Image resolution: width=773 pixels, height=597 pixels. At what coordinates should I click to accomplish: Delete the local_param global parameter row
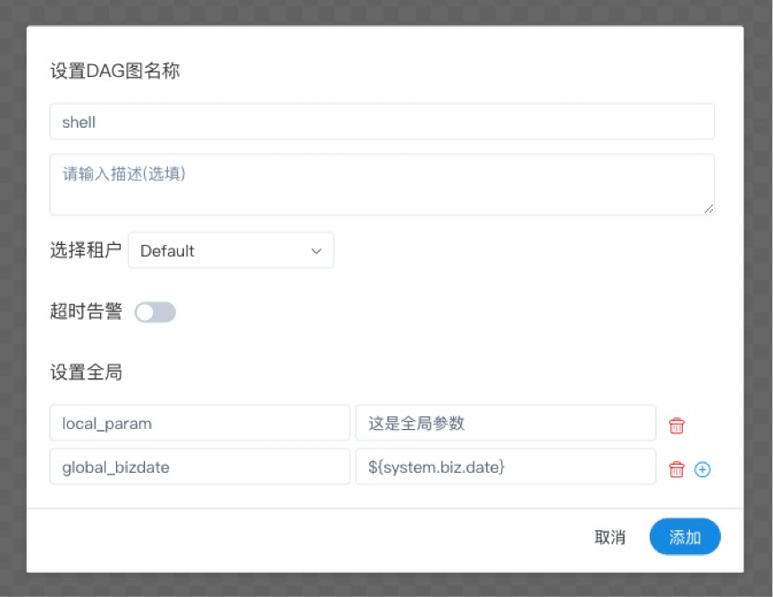[x=676, y=425]
